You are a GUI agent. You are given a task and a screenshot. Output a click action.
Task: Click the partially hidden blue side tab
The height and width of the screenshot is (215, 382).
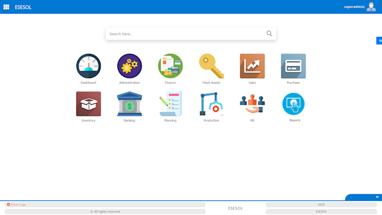point(379,40)
